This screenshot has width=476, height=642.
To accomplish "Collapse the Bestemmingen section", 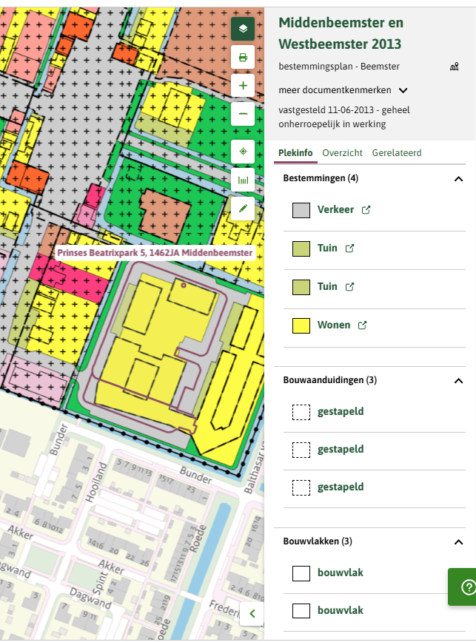I will [458, 179].
